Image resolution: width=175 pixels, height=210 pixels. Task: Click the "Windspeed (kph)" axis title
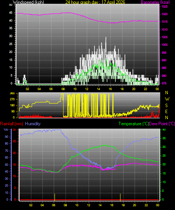[28, 2]
